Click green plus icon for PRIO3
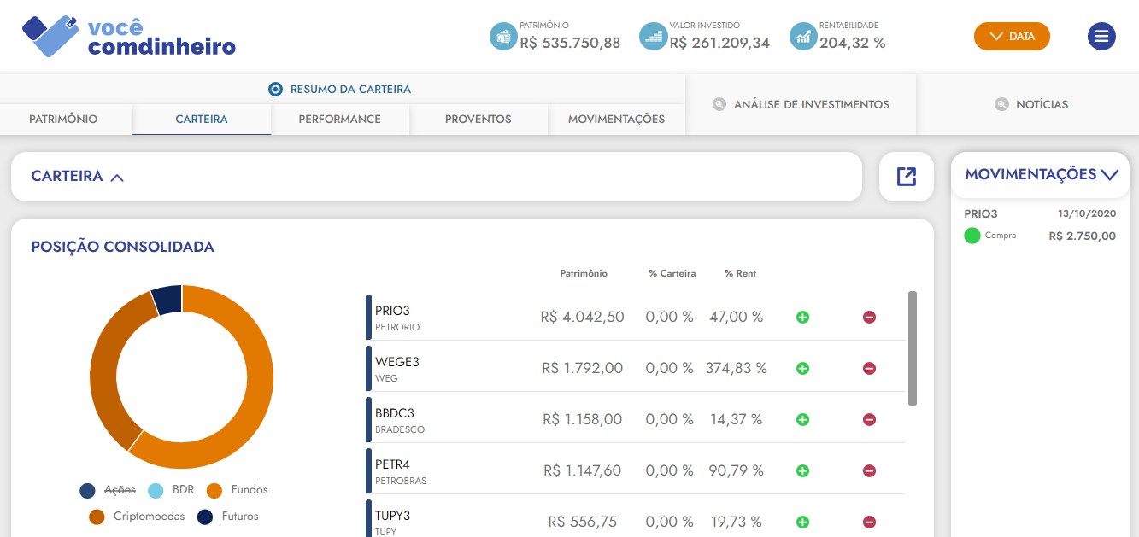Viewport: 1139px width, 537px height. [802, 318]
